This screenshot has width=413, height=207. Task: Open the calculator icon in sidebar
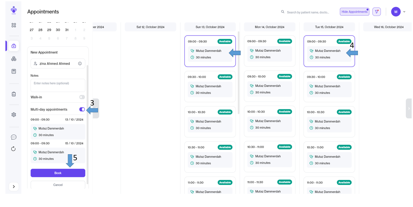pos(14,71)
